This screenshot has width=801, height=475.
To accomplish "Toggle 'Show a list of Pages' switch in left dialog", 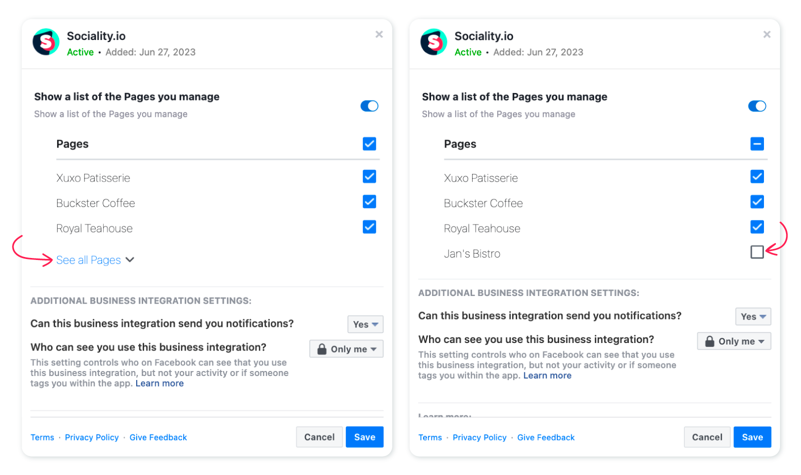I will tap(369, 106).
